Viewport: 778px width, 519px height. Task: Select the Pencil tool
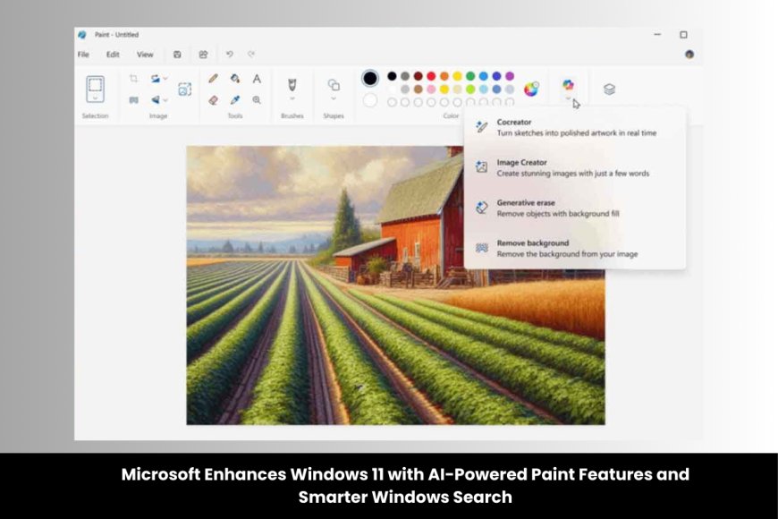(213, 79)
